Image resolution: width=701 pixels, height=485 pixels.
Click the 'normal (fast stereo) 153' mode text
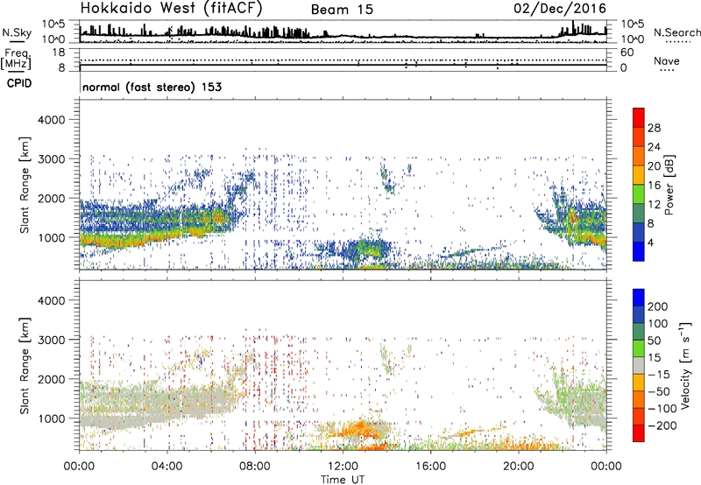152,87
